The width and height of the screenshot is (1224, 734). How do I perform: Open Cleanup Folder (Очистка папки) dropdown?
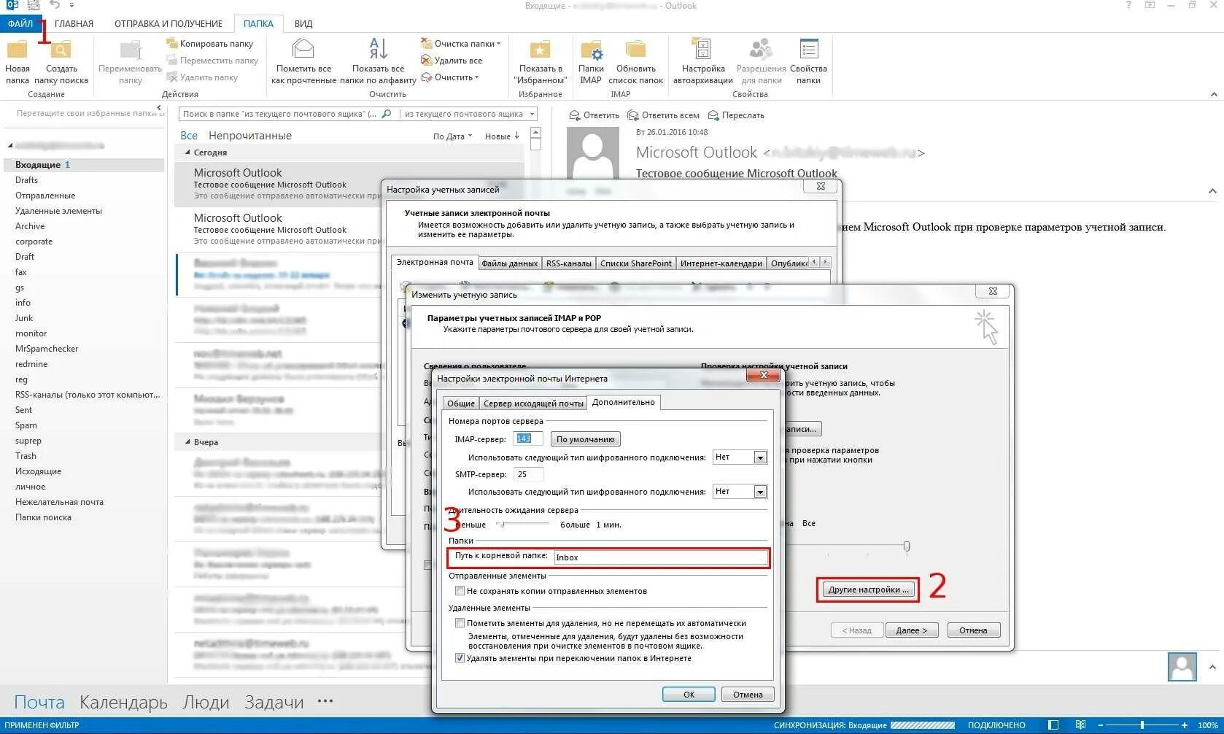461,44
